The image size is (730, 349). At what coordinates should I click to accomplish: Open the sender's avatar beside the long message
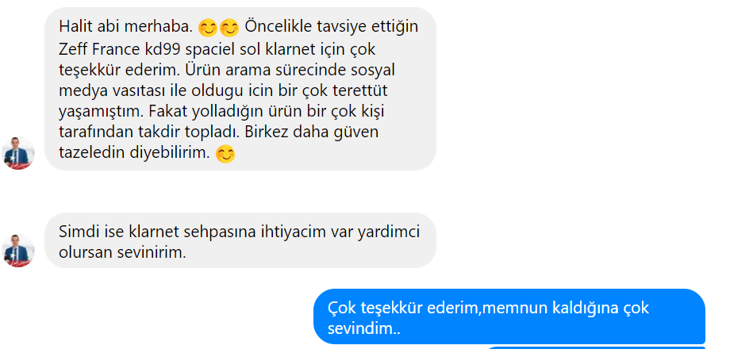click(18, 153)
